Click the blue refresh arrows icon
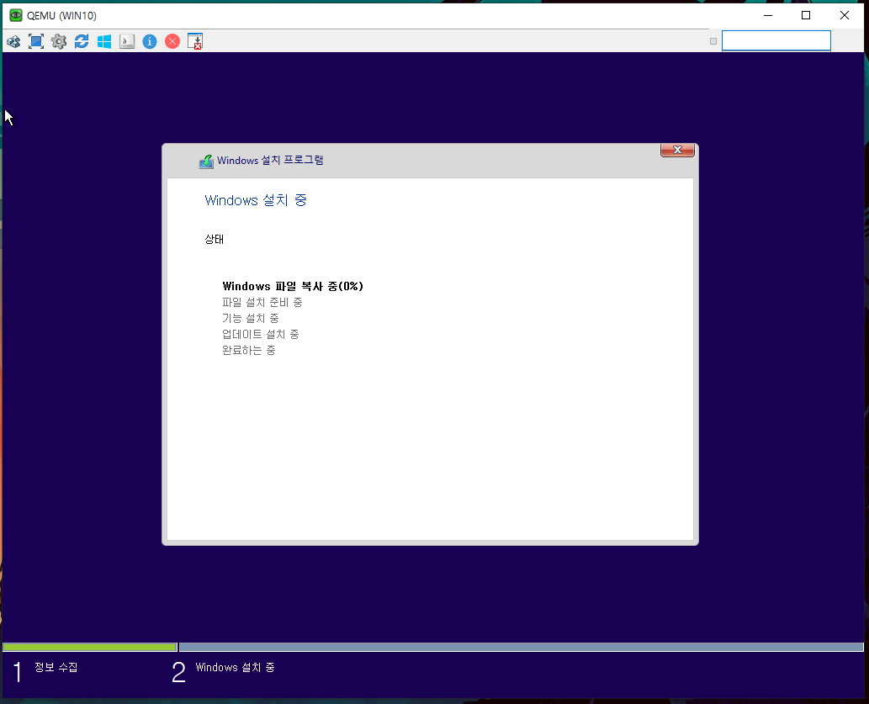The width and height of the screenshot is (869, 704). 82,41
